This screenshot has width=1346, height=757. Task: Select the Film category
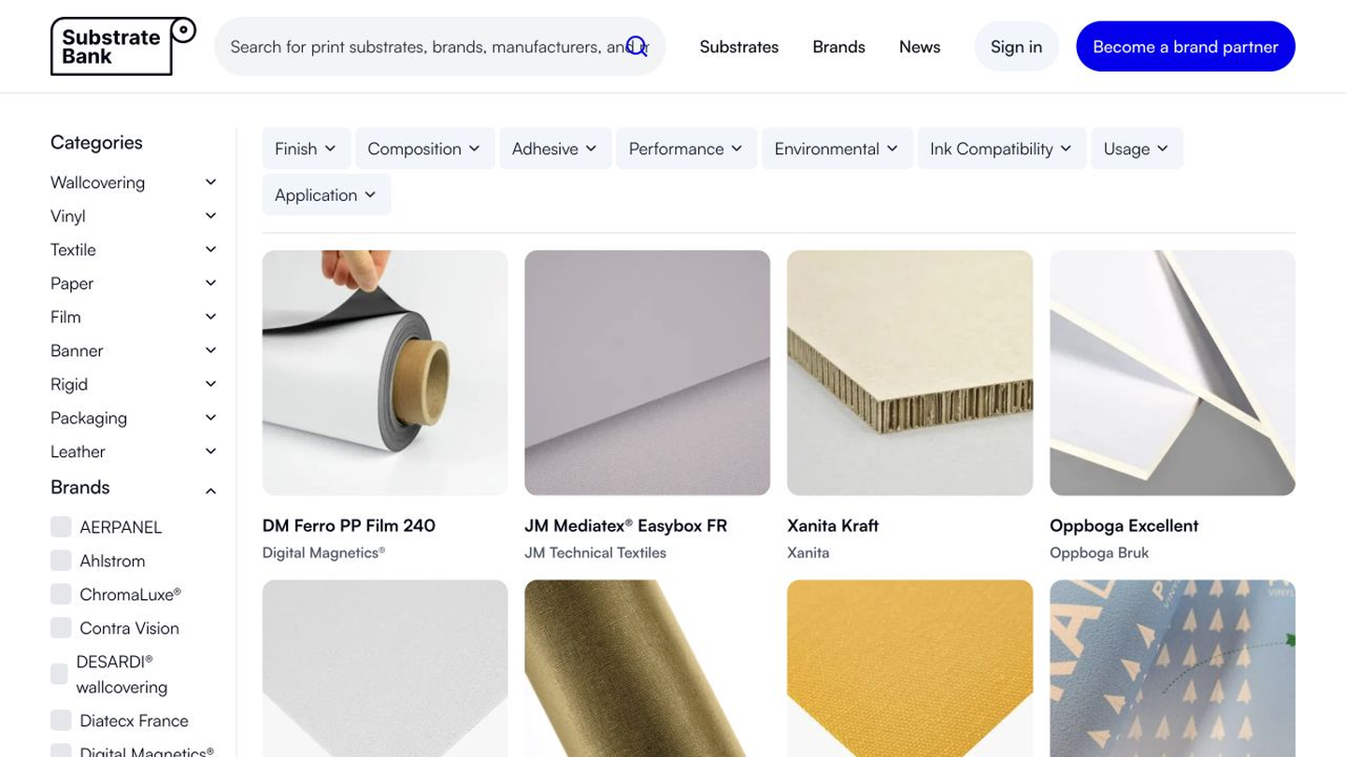(65, 317)
